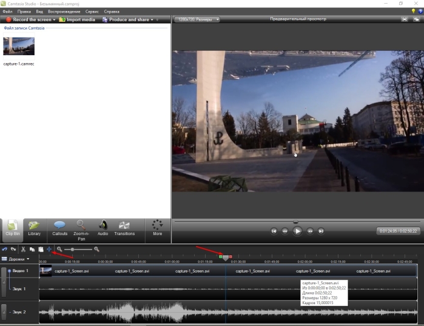Click the Файл записи Camtasia heading
Image resolution: width=424 pixels, height=326 pixels.
coord(24,28)
